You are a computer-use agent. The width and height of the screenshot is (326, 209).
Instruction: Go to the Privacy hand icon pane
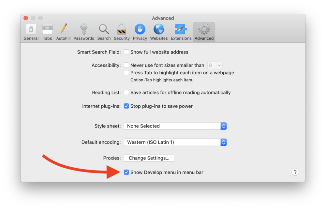140,32
